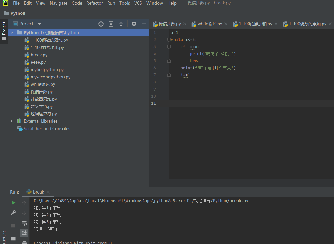Image resolution: width=334 pixels, height=244 pixels.
Task: Click the break keyword in code
Action: [x=196, y=61]
